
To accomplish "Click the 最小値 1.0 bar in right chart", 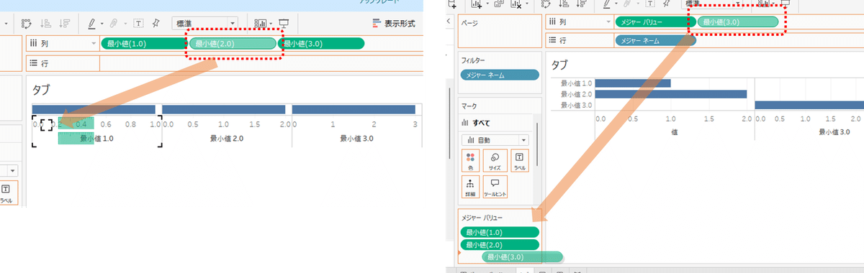I will coord(634,83).
